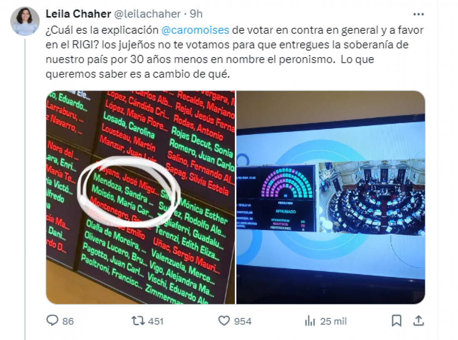458x340 pixels.
Task: Open the @leilachaher handle link
Action: 147,14
